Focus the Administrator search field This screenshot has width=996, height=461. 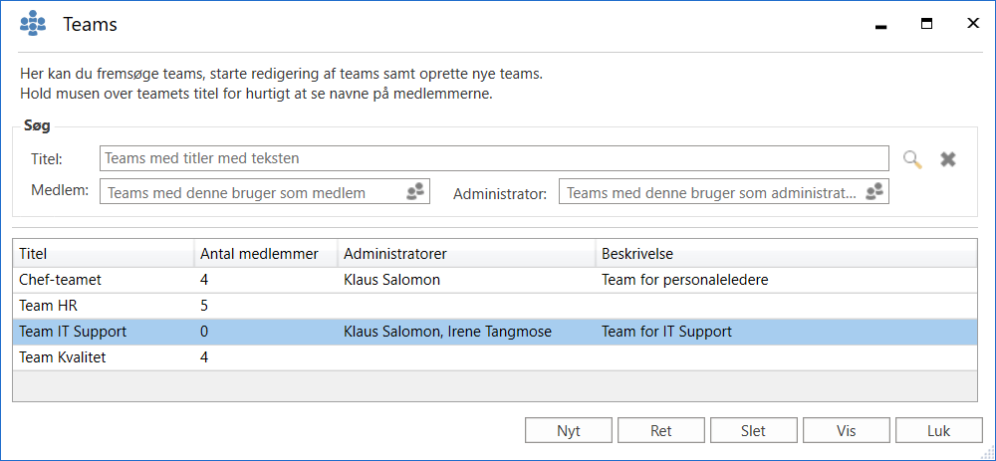[x=711, y=192]
